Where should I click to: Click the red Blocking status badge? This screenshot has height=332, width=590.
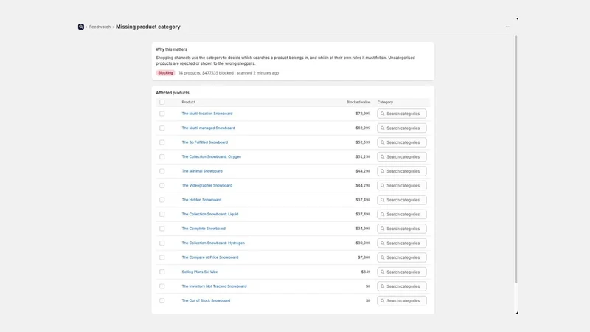pos(165,73)
